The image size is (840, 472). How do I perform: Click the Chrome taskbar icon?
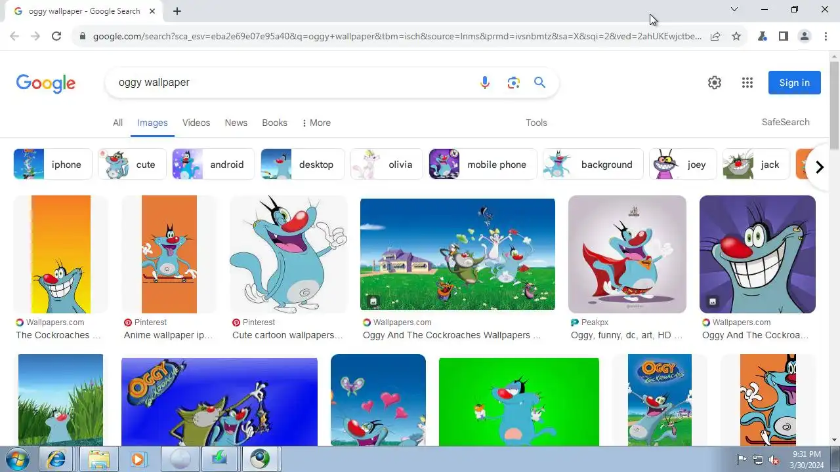click(x=261, y=459)
